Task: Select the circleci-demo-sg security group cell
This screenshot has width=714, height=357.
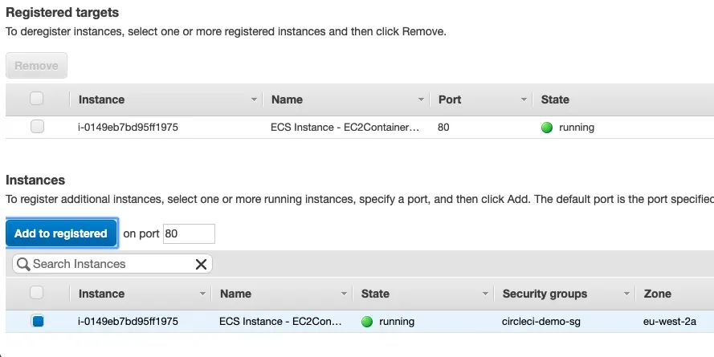Action: click(538, 322)
